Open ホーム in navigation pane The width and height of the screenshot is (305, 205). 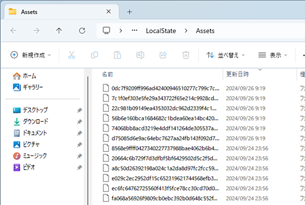pyautogui.click(x=24, y=76)
